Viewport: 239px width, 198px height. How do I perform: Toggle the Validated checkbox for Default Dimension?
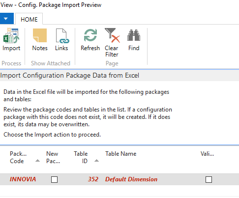pyautogui.click(x=209, y=179)
